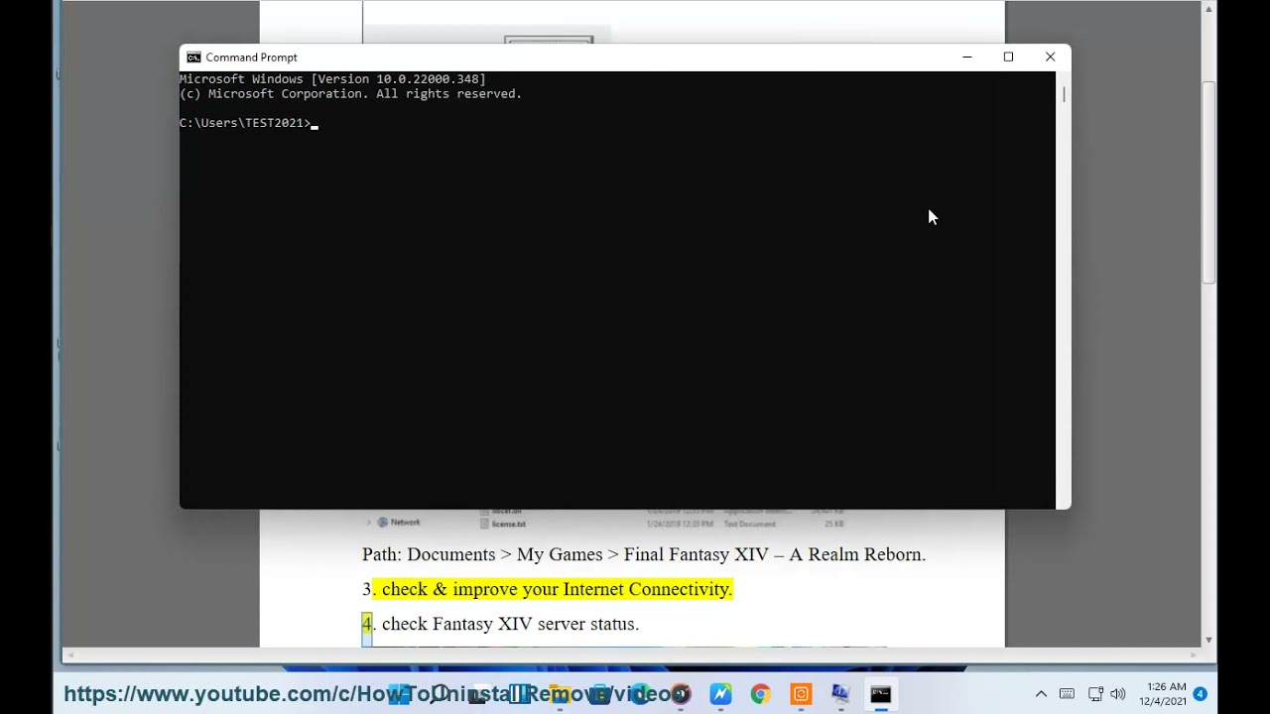Open File Explorer from the taskbar
This screenshot has width=1270, height=714.
[560, 694]
